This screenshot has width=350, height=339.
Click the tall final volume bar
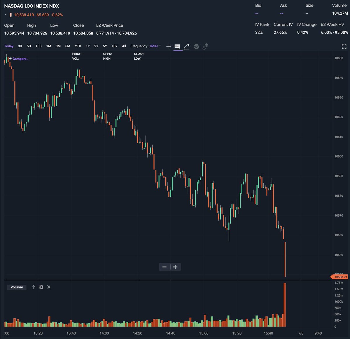(x=285, y=305)
